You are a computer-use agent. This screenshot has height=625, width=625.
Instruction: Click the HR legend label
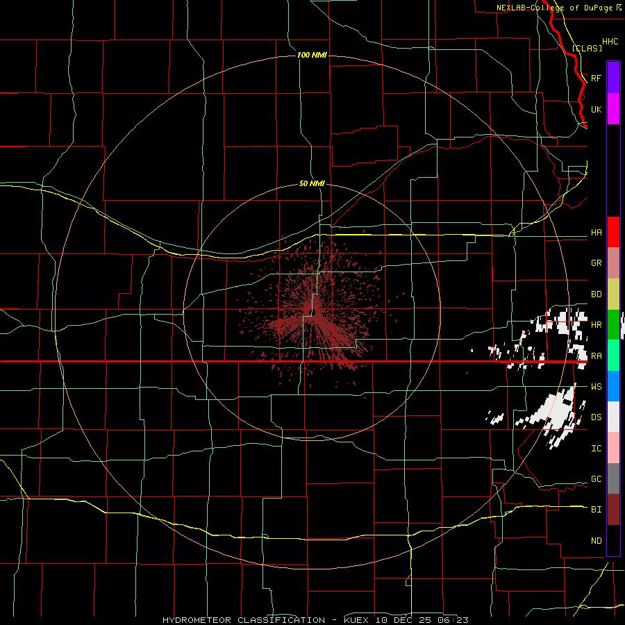pos(596,325)
